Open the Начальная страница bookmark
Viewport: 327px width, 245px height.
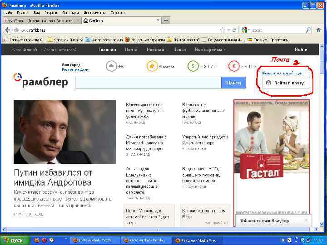[145, 40]
